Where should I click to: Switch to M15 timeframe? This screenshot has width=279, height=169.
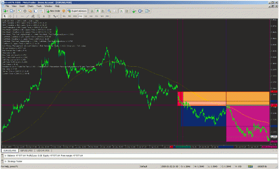coord(75,16)
